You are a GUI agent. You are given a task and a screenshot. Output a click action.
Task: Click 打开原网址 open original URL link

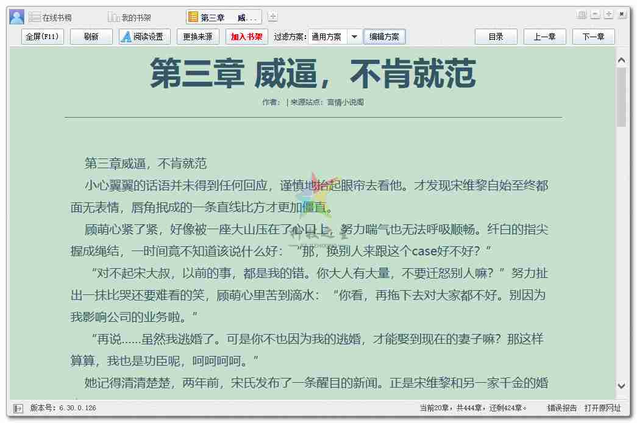pos(602,408)
